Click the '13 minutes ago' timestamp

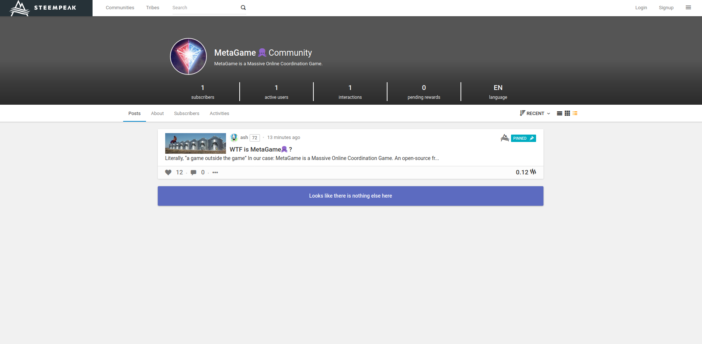pos(284,137)
